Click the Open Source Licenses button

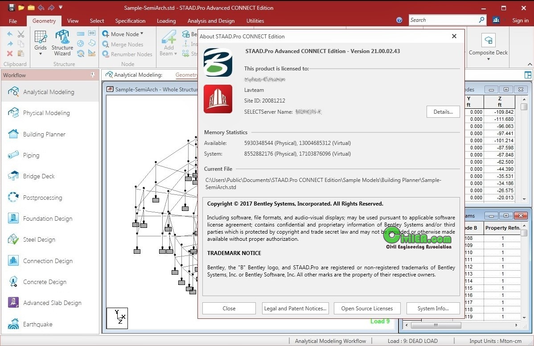click(367, 308)
